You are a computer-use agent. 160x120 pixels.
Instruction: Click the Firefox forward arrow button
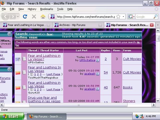[x=13, y=16]
